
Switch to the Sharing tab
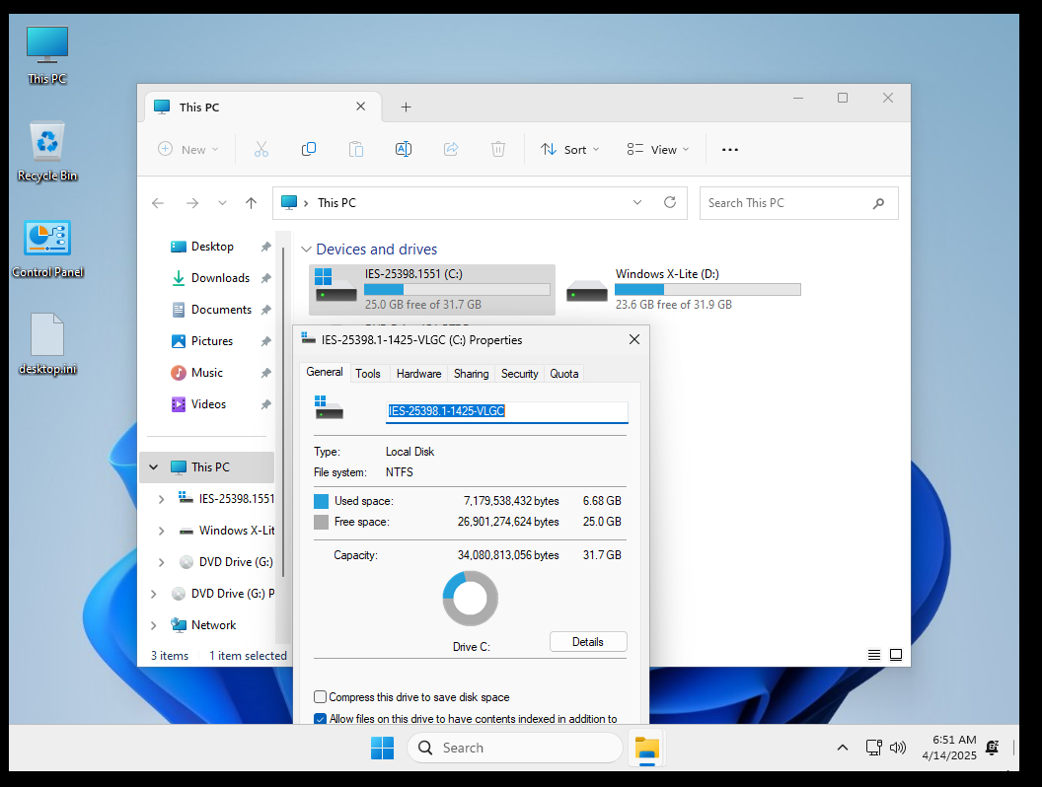click(471, 373)
